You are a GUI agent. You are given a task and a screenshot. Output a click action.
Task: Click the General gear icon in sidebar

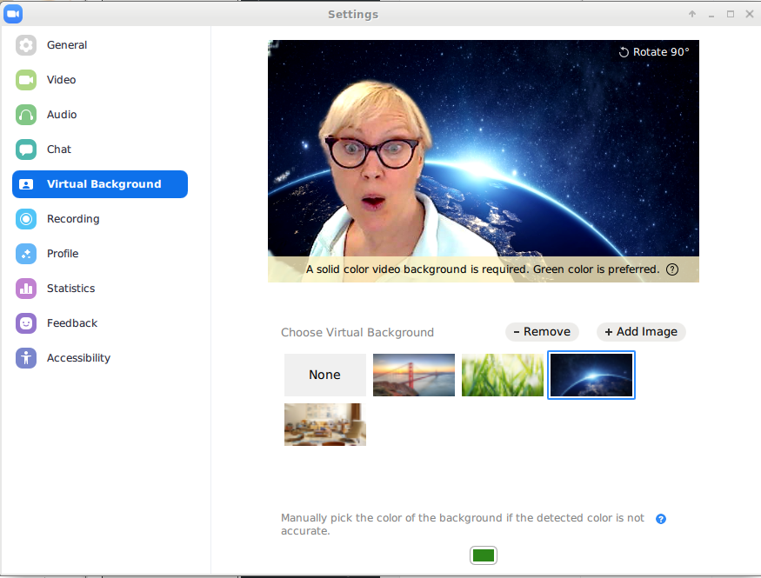[x=26, y=45]
